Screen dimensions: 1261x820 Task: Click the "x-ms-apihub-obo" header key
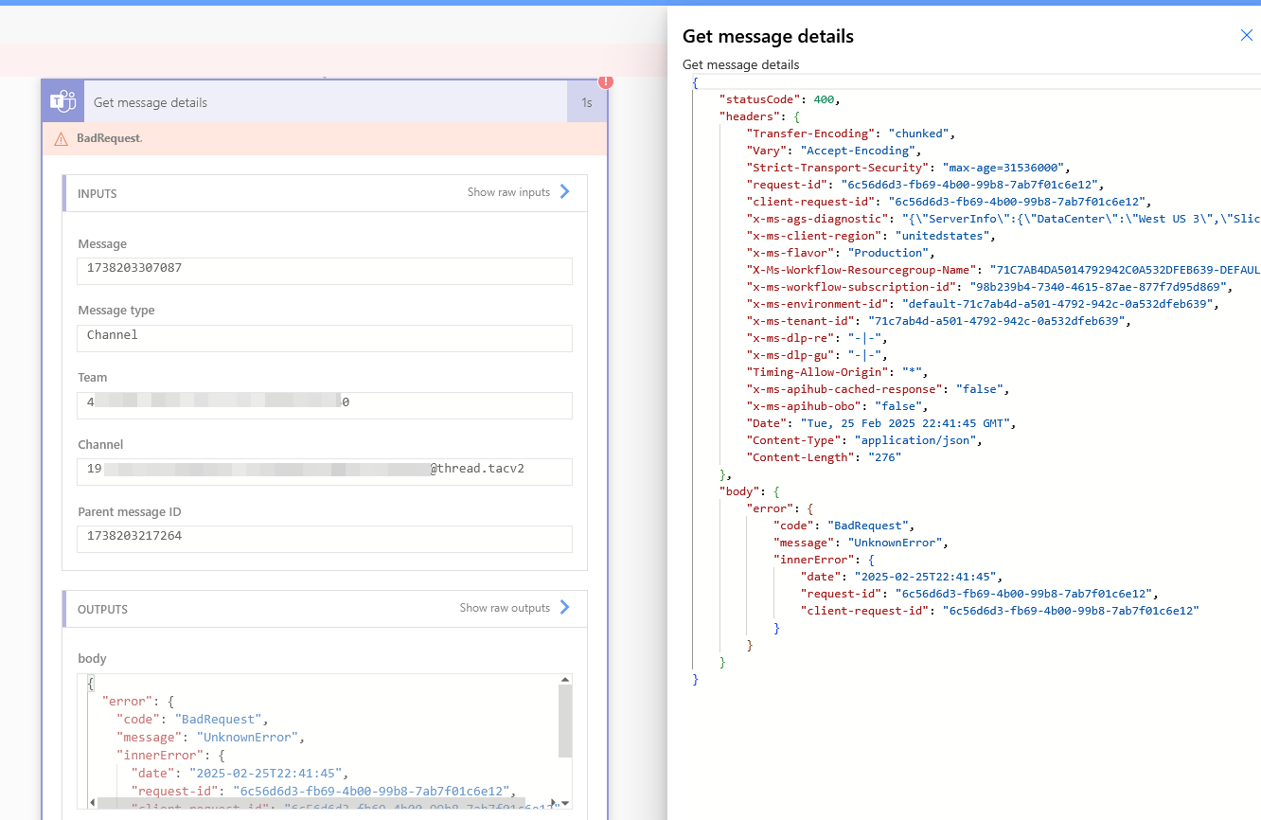[803, 406]
